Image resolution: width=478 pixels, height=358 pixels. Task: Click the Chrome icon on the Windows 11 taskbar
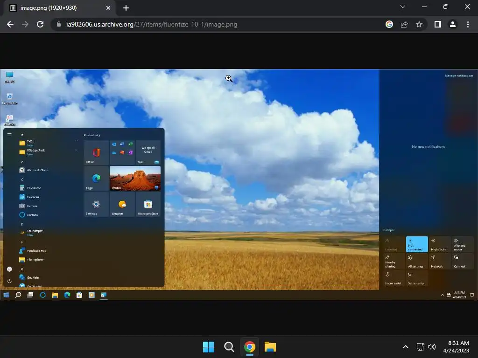[250, 347]
